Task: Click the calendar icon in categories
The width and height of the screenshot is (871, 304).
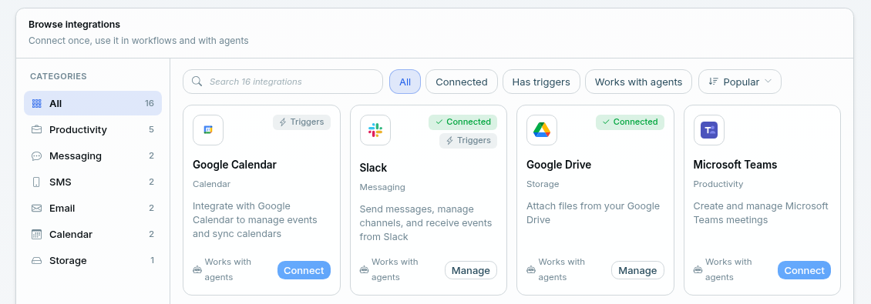Action: 37,234
